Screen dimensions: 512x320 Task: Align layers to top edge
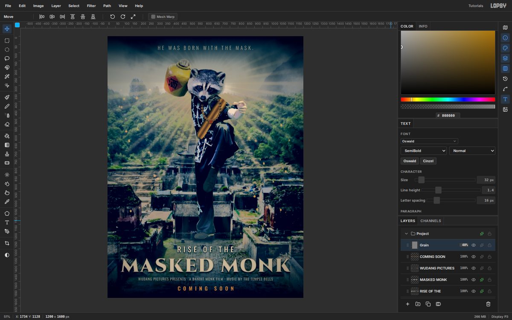(73, 17)
